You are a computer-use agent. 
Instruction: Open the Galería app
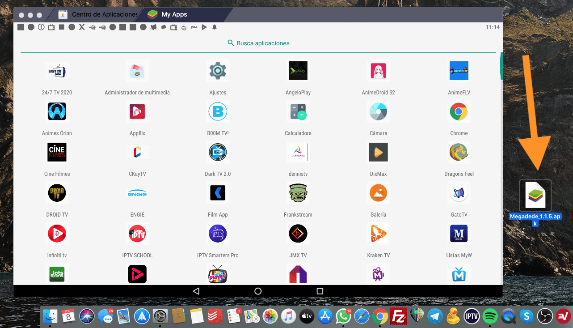[x=378, y=193]
